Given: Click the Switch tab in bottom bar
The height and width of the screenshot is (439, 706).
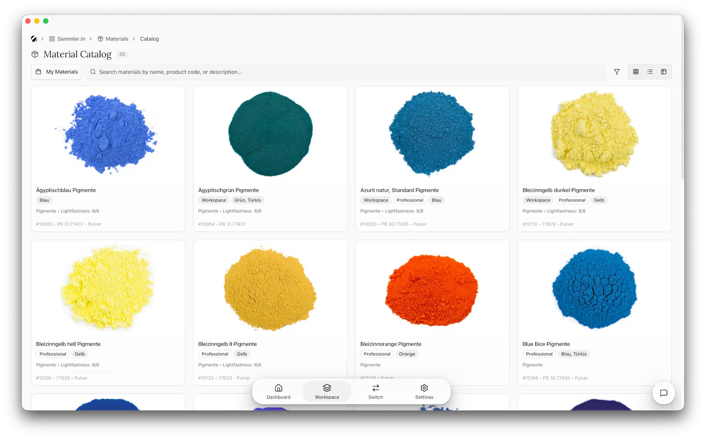Looking at the screenshot, I should [376, 391].
